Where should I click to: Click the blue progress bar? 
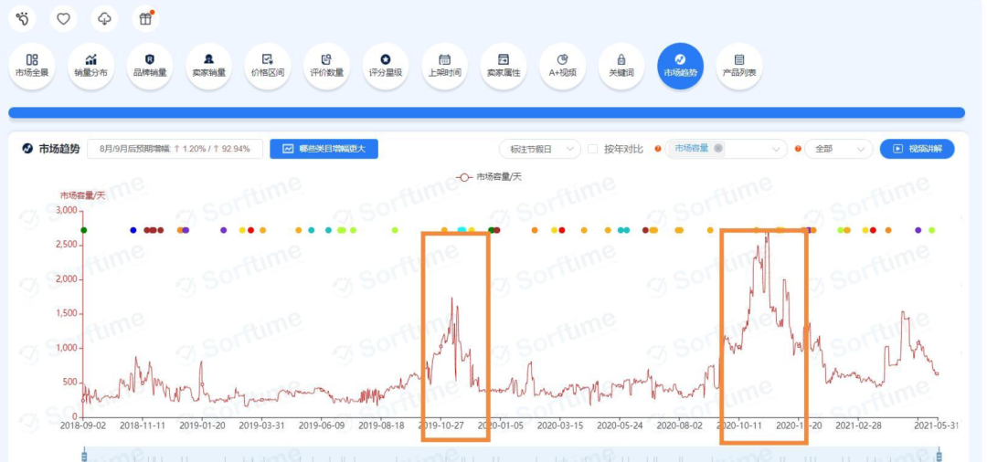point(486,112)
